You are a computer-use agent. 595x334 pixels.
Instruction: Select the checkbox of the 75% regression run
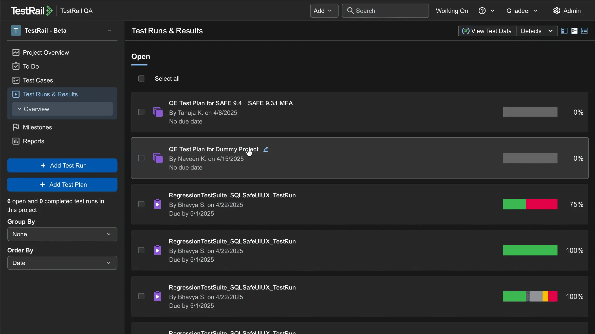141,204
